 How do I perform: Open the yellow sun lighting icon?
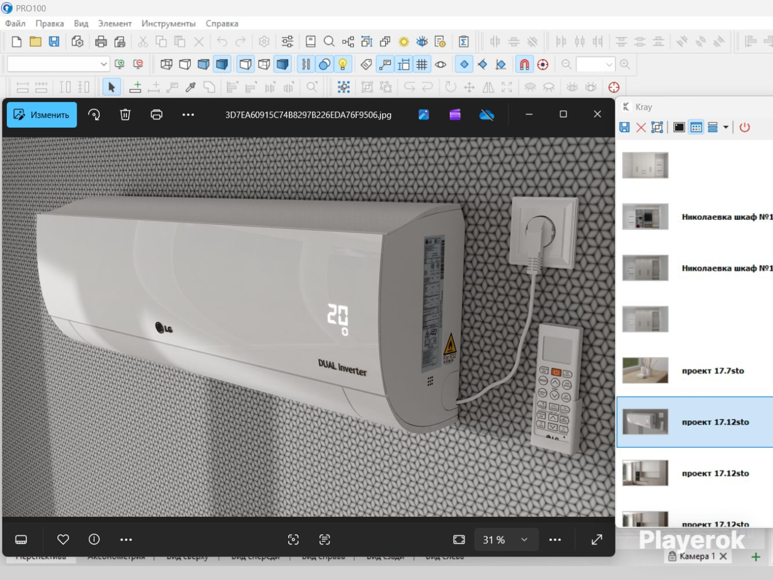pyautogui.click(x=404, y=42)
